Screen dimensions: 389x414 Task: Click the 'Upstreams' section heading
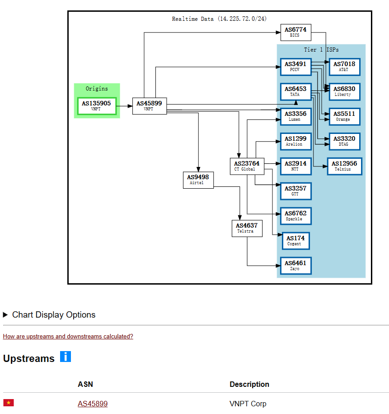pos(29,358)
